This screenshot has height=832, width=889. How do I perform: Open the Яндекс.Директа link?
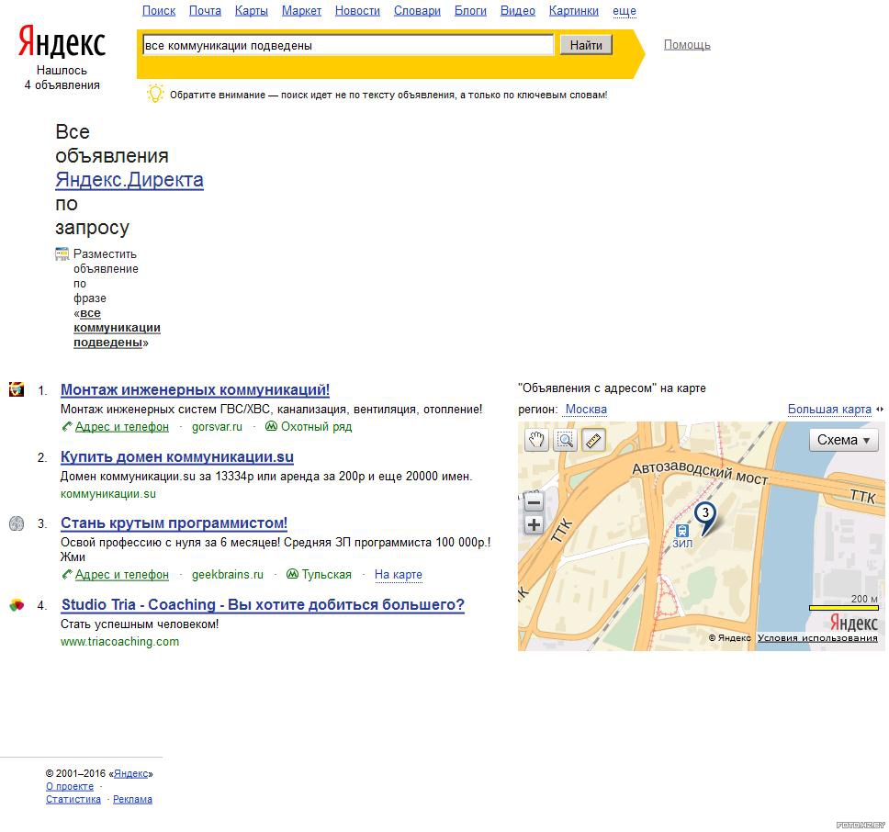(129, 180)
